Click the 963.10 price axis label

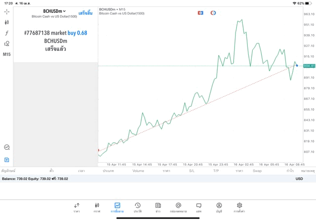tap(309, 14)
